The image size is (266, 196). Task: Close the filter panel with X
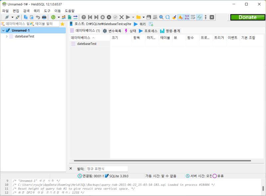point(71,168)
